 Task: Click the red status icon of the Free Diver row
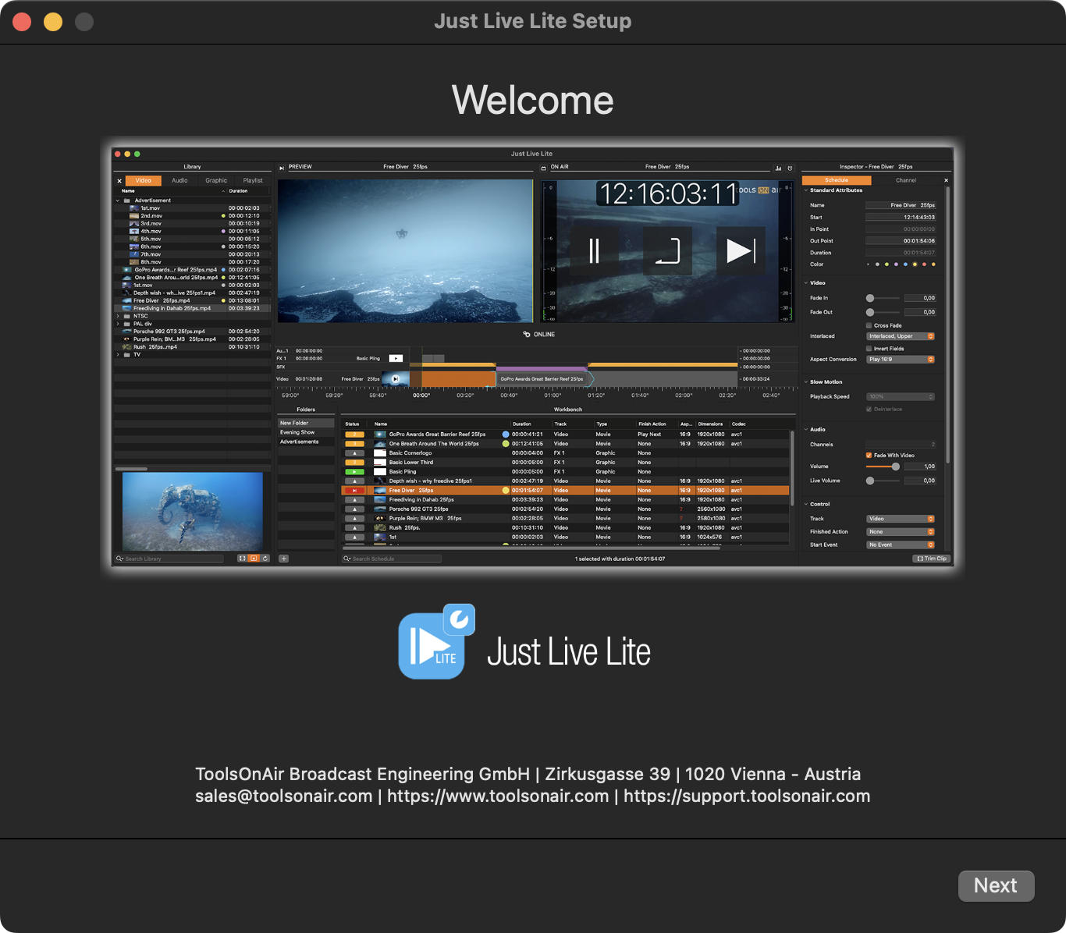point(354,491)
